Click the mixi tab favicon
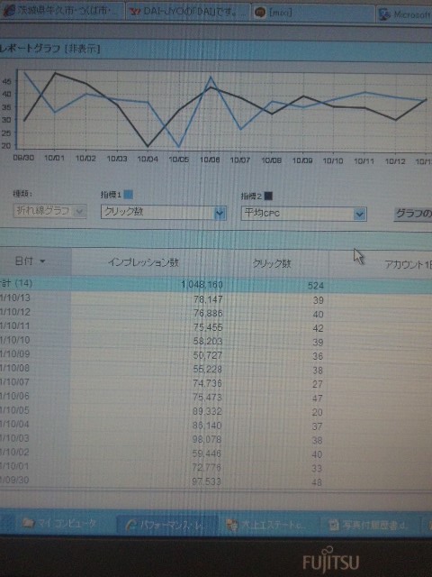The height and width of the screenshot is (577, 432). (x=260, y=14)
